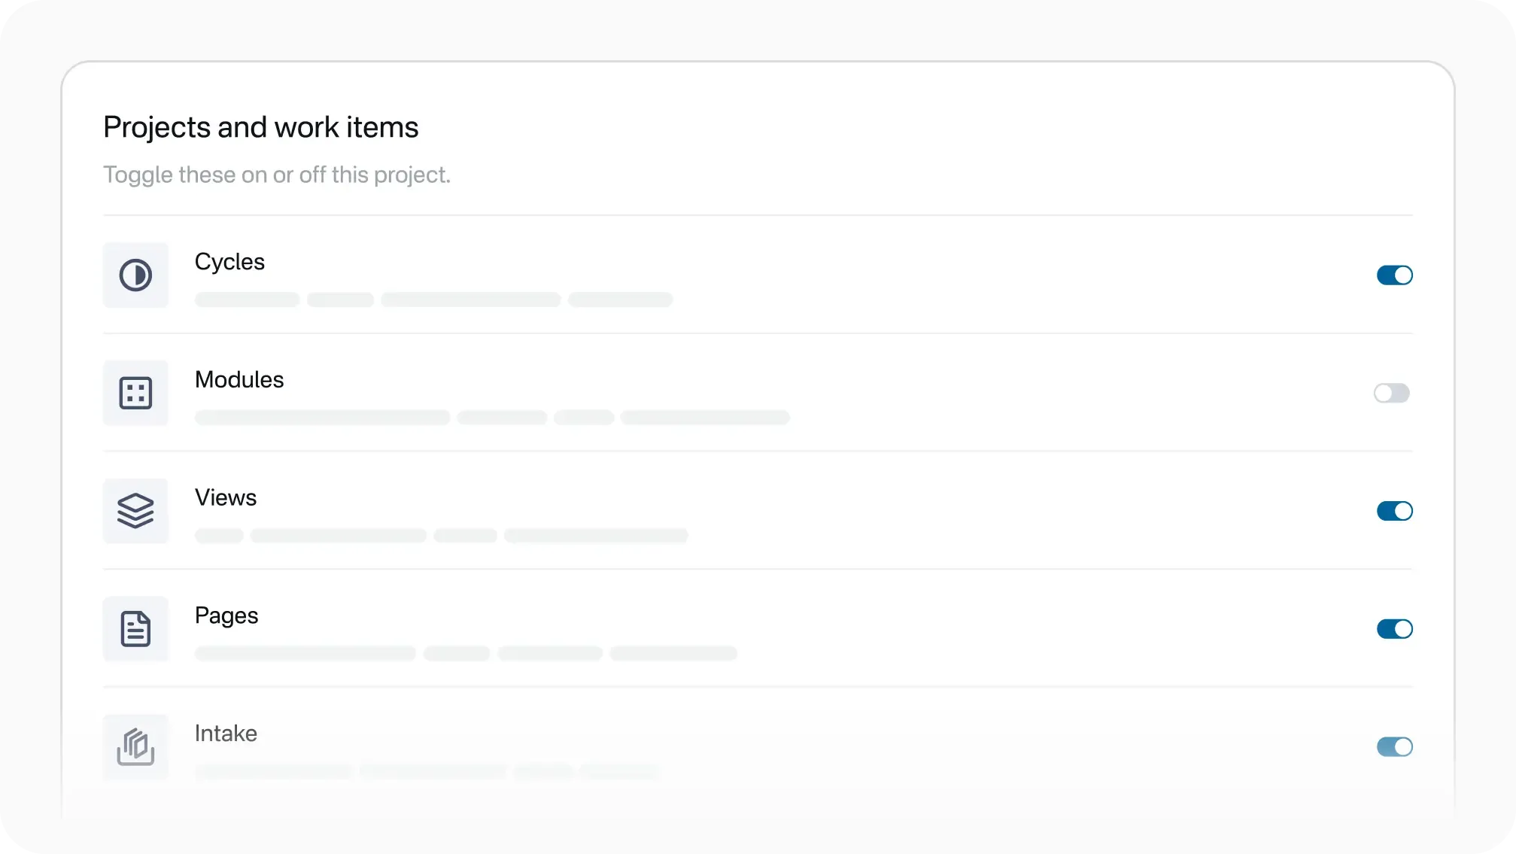Select the Cycles label text
This screenshot has height=854, width=1516.
(229, 262)
